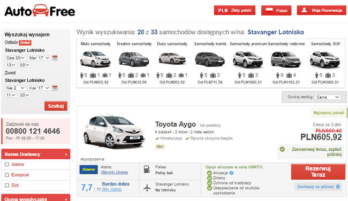Tick the Alamo supplier checkbox
This screenshot has height=201, width=348.
(7, 165)
